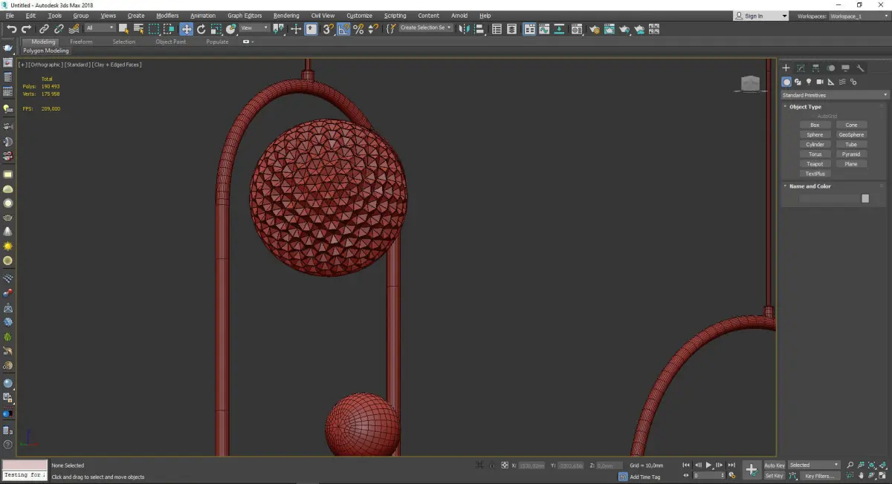Viewport: 892px width, 484px height.
Task: Click the ViewCube in the viewport
Action: (750, 83)
